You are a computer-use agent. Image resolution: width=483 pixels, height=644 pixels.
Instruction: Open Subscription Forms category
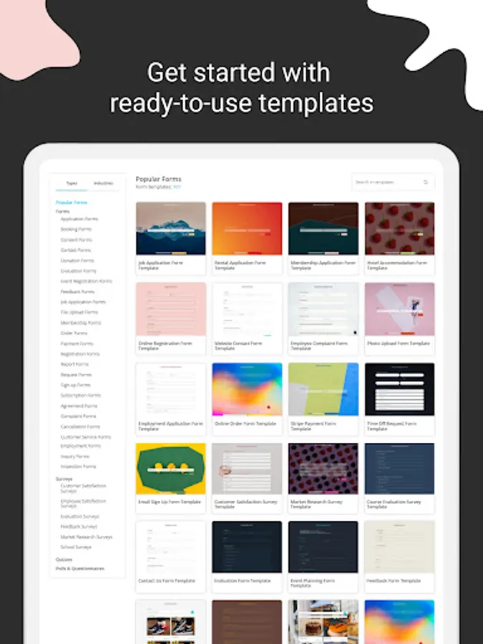[x=80, y=395]
